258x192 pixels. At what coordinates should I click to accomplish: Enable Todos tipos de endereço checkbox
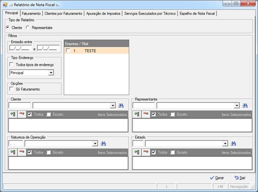click(x=11, y=64)
